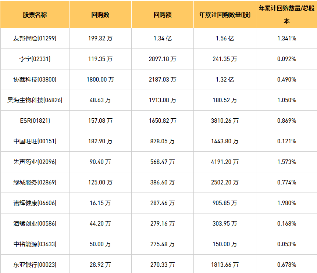Click the 1800.00万 buyback quantity cell
The height and width of the screenshot is (273, 317).
[x=100, y=79]
